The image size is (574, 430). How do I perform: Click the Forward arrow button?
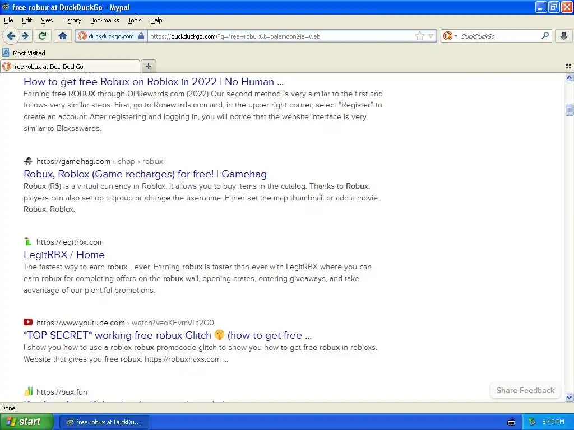coord(25,36)
